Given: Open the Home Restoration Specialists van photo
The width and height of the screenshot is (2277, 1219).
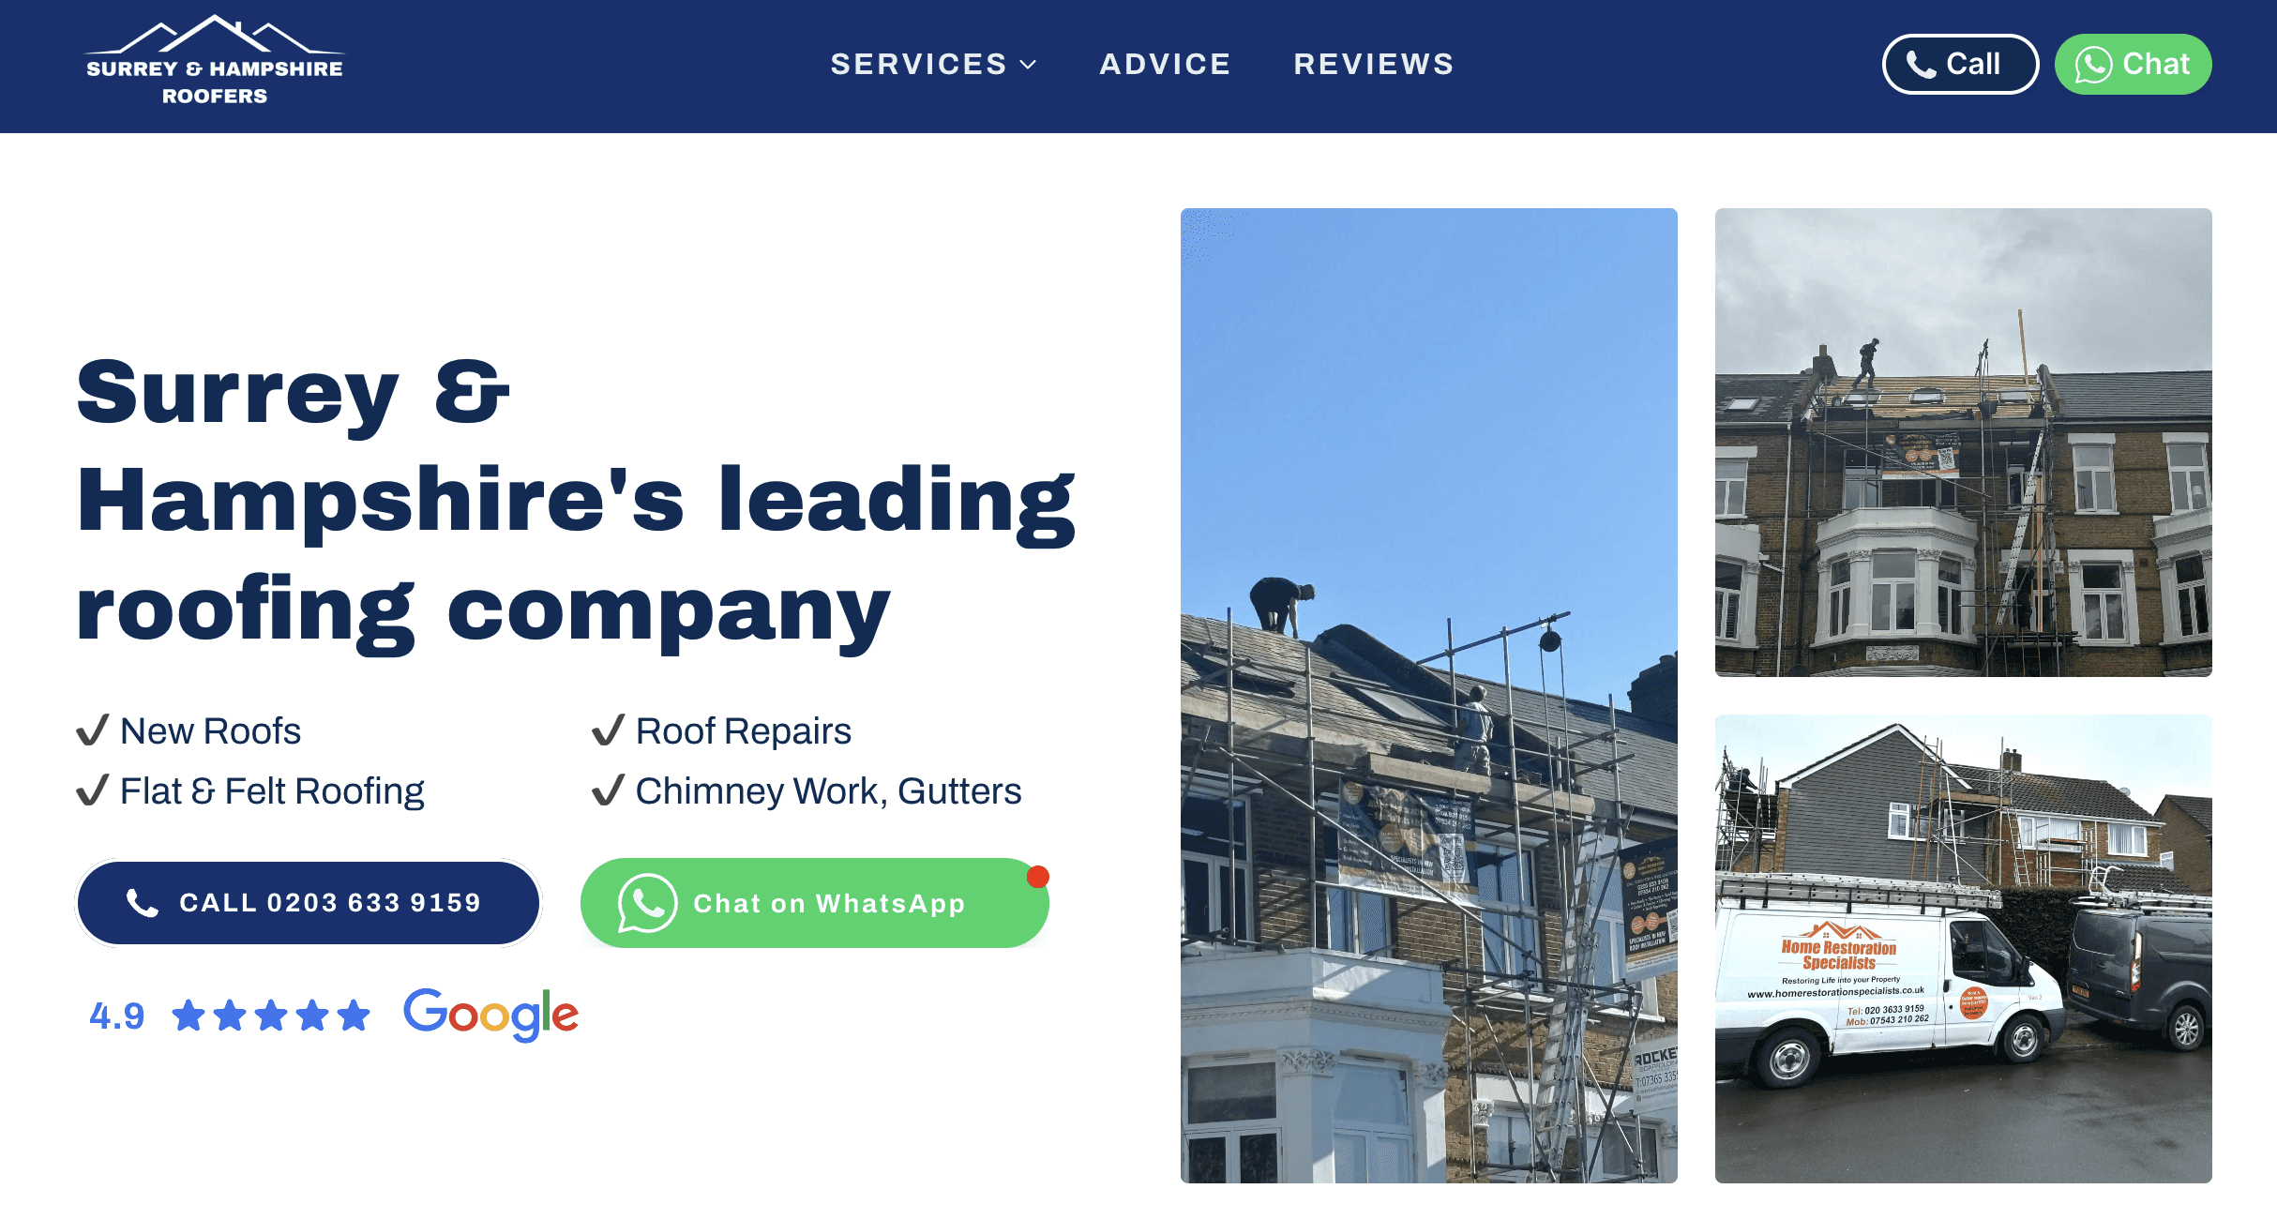Looking at the screenshot, I should click(x=1963, y=948).
